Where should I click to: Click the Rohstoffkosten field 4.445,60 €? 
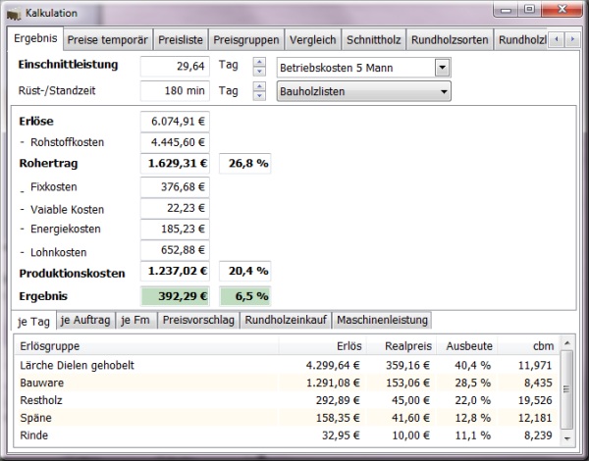(175, 142)
